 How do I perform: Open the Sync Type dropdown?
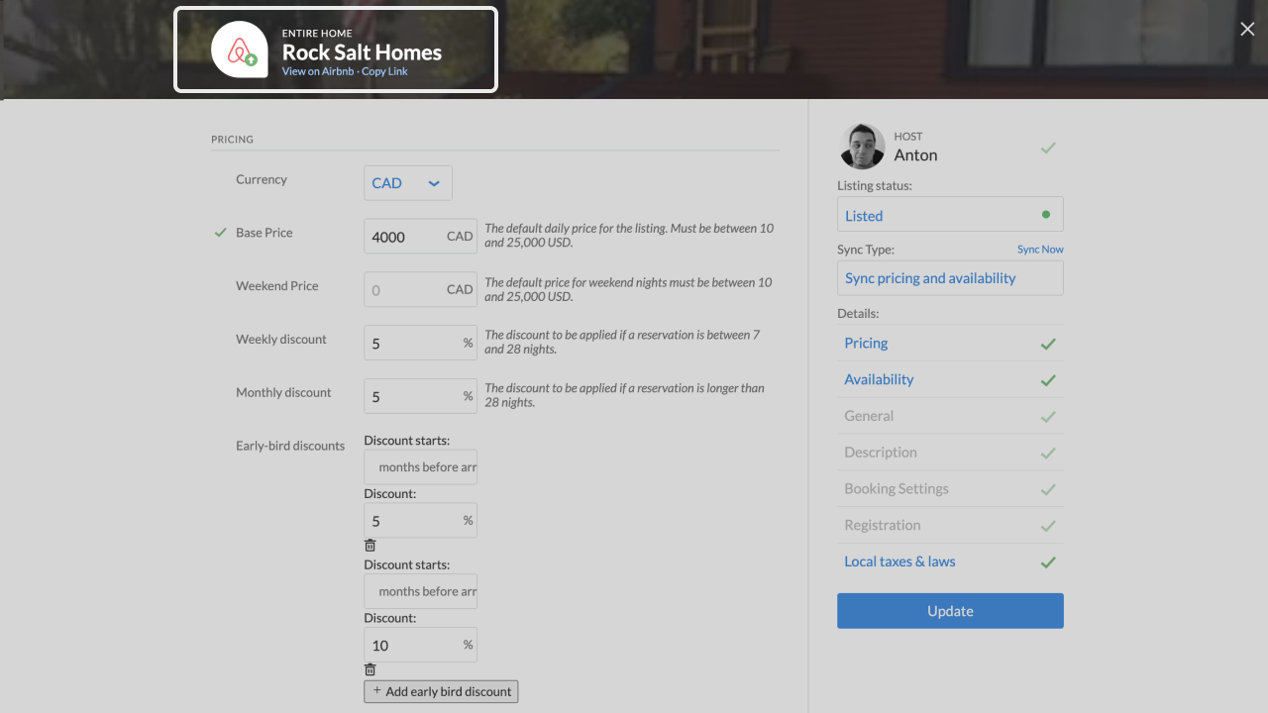click(950, 277)
